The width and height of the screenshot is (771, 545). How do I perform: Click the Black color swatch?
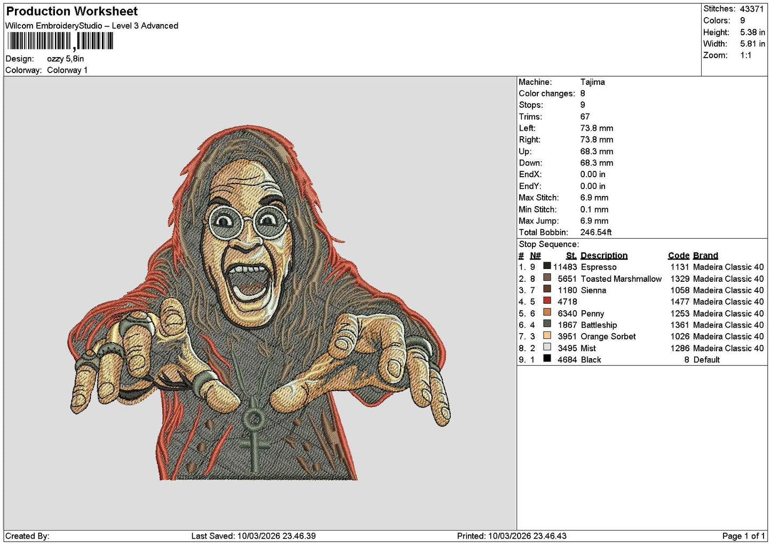click(x=547, y=358)
